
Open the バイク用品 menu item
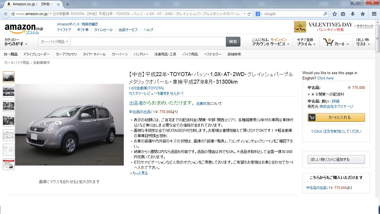tap(190, 54)
